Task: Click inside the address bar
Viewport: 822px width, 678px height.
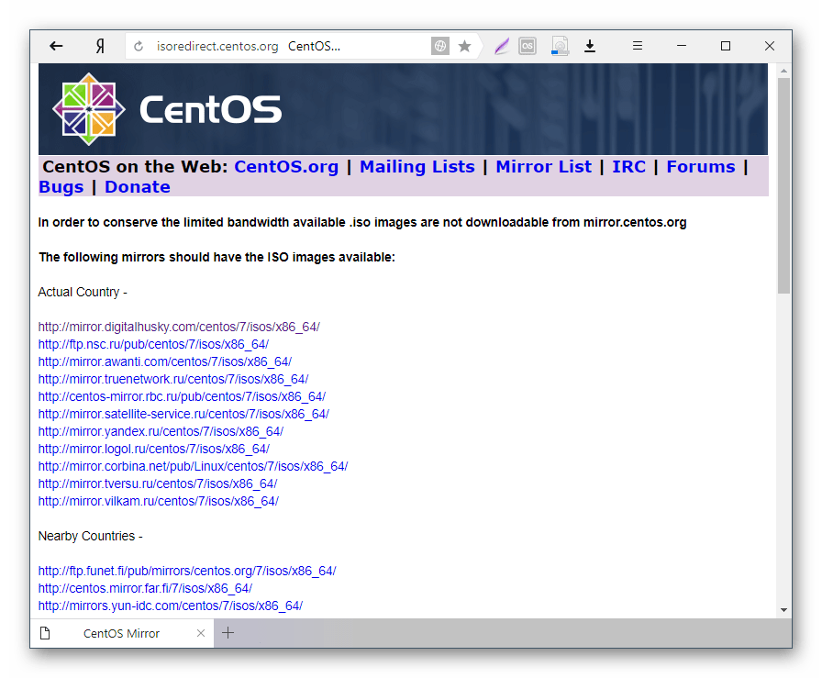Action: pyautogui.click(x=275, y=45)
